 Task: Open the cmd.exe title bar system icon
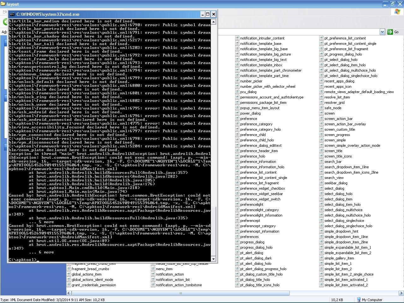pyautogui.click(x=12, y=14)
